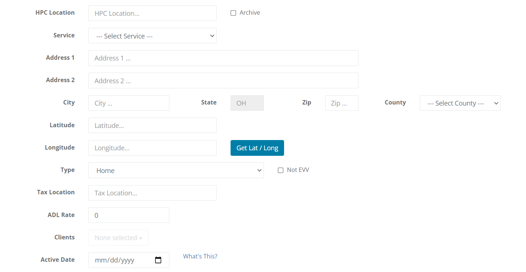Viewport: 526px width, 272px height.
Task: Click the ADL Rate field showing 0
Action: click(129, 215)
